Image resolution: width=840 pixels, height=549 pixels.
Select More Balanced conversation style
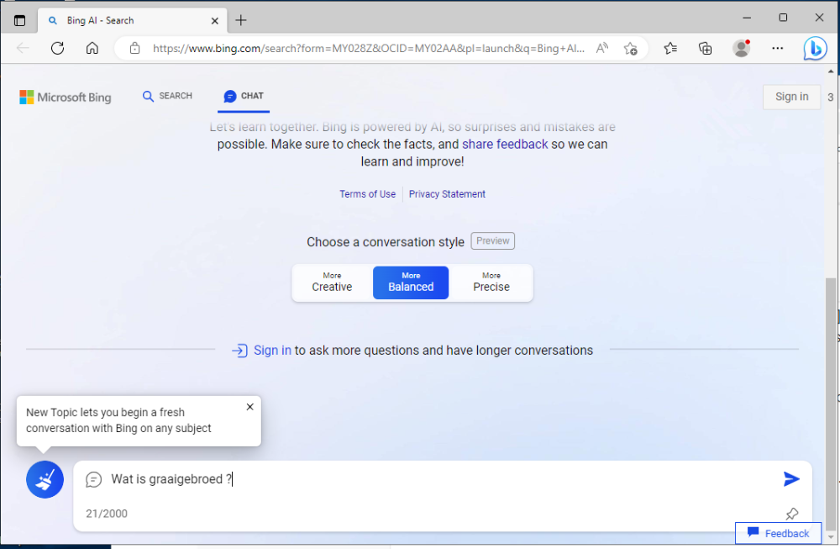tap(411, 282)
